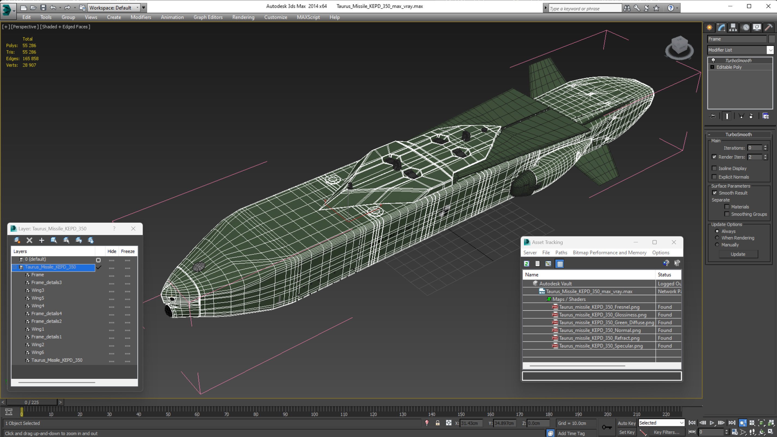Open the key mode Selected dropdown
The height and width of the screenshot is (437, 777).
(x=662, y=423)
